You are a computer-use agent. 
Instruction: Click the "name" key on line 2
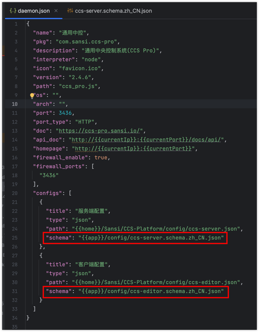(x=43, y=33)
